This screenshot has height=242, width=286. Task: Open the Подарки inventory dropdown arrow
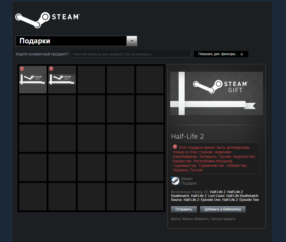pyautogui.click(x=132, y=41)
